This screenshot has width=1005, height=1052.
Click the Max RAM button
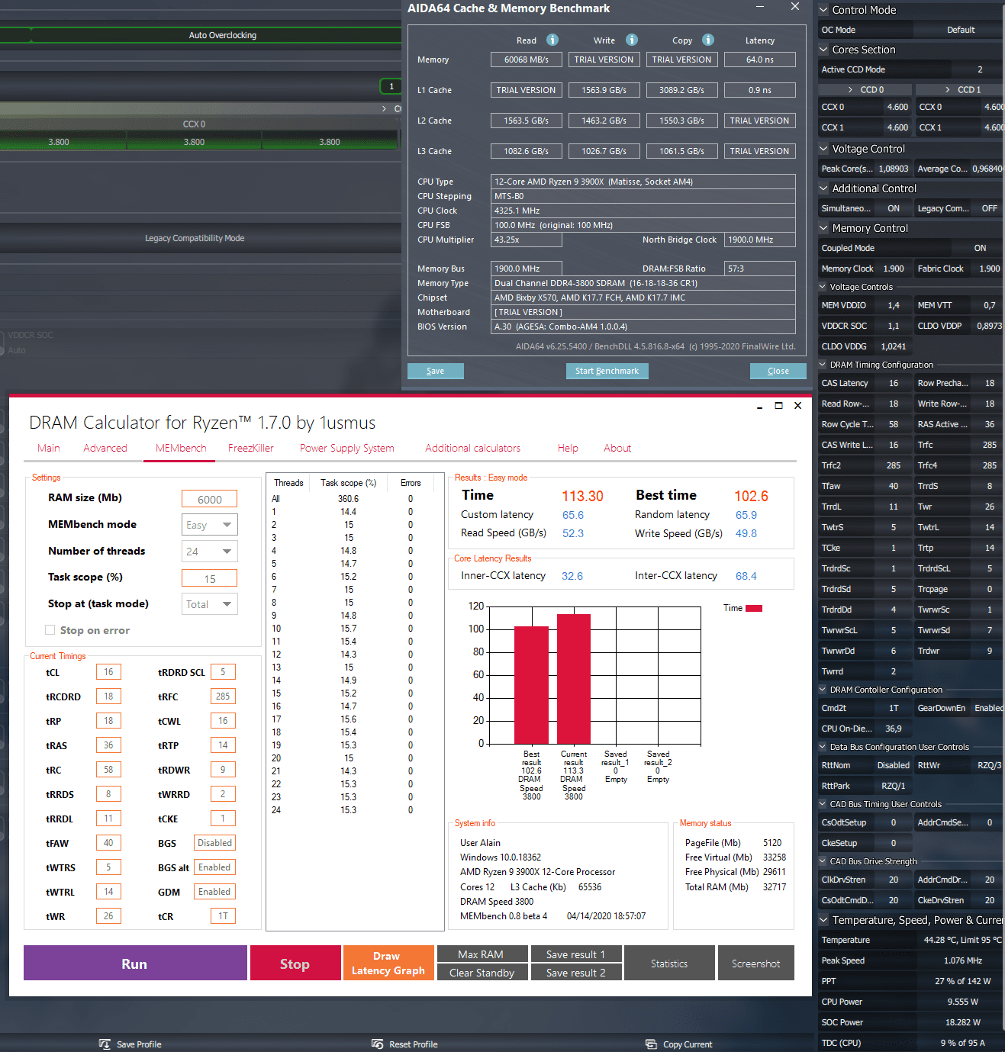point(482,954)
